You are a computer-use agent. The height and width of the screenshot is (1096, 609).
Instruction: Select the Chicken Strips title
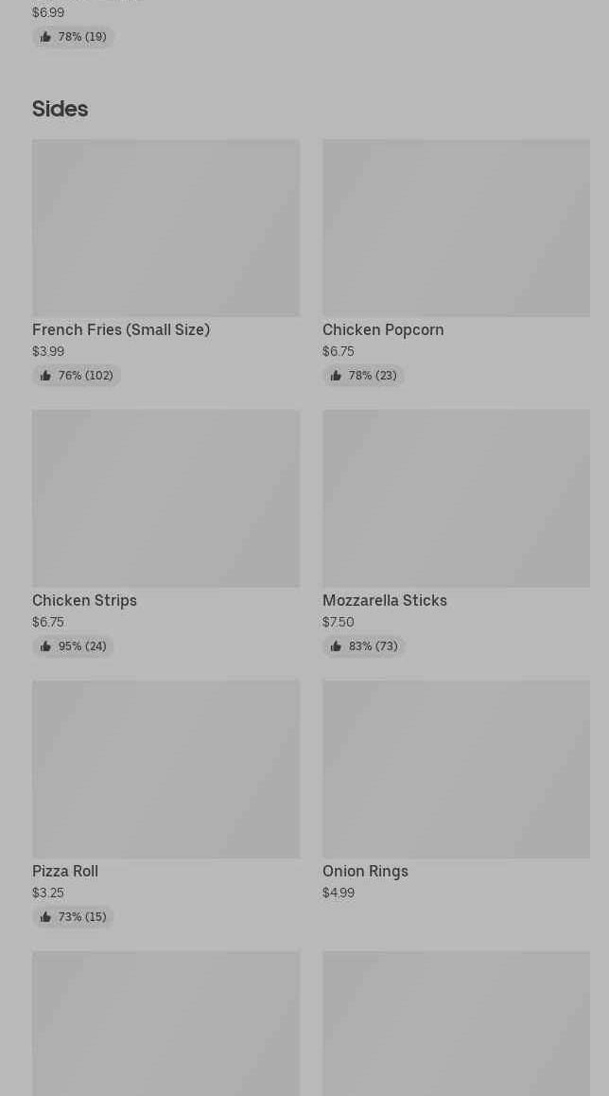pos(84,600)
